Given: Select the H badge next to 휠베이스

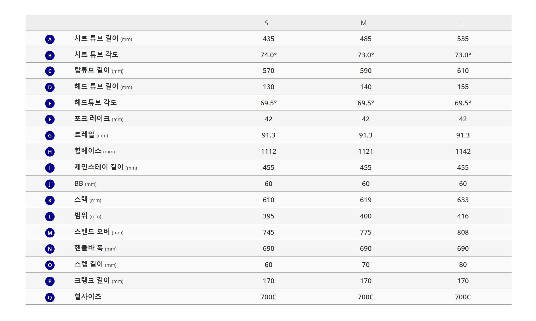Looking at the screenshot, I should click(x=50, y=152).
